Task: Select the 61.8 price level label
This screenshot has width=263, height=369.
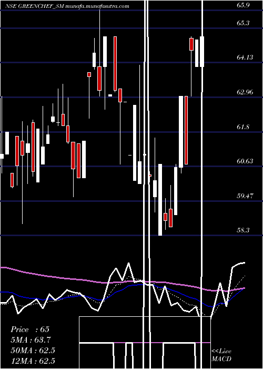Action: tap(243, 127)
